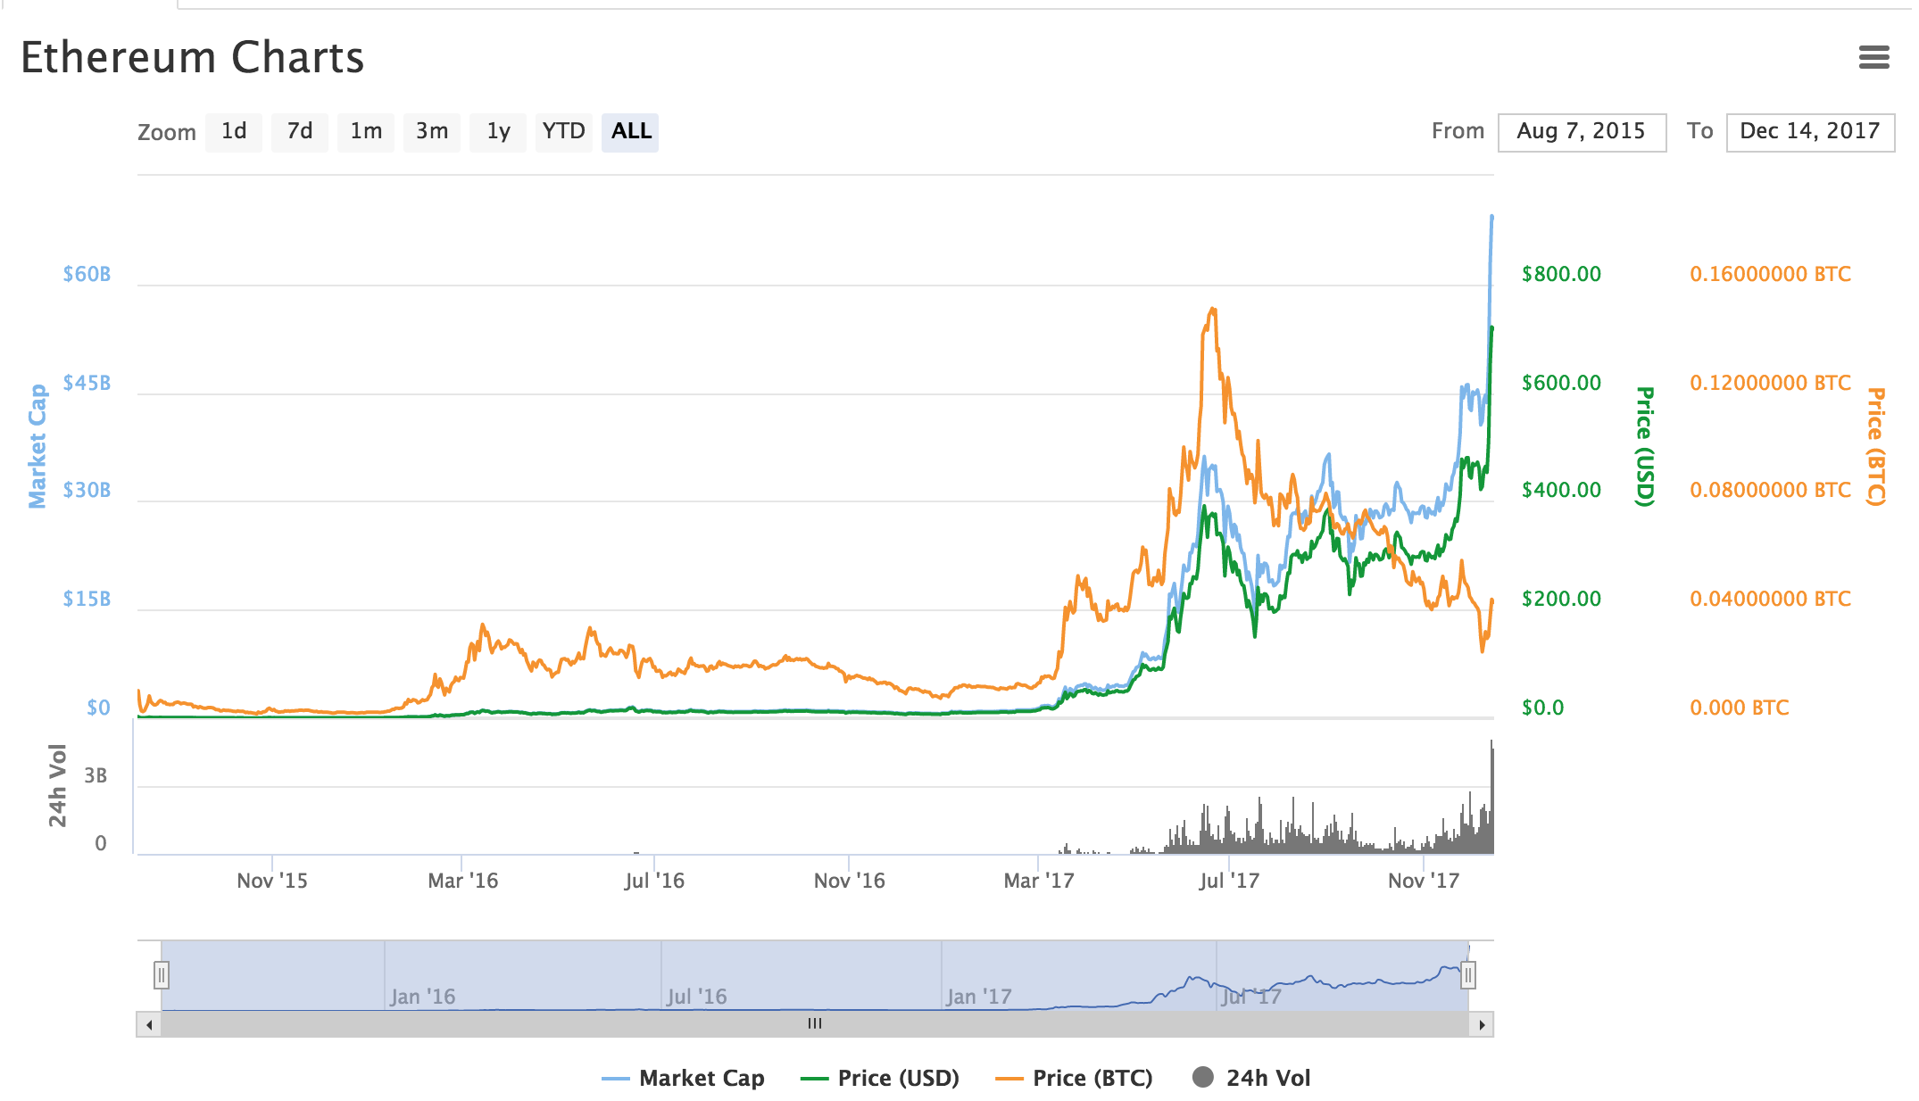Click the Price (BTC) axis title
Viewport: 1919px width, 1101px height.
pyautogui.click(x=1876, y=446)
